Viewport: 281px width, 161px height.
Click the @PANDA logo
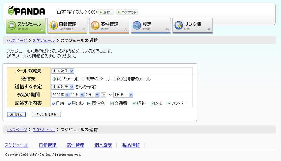coord(26,10)
